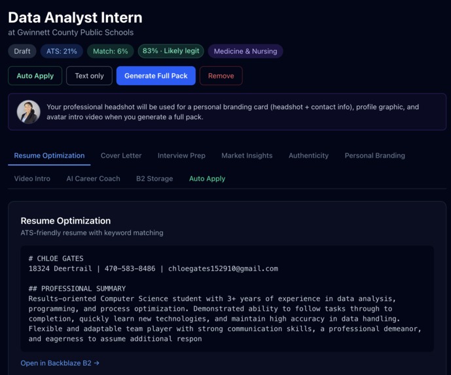Select the green Auto Apply tab
Viewport: 451px width, 375px height.
tap(207, 179)
